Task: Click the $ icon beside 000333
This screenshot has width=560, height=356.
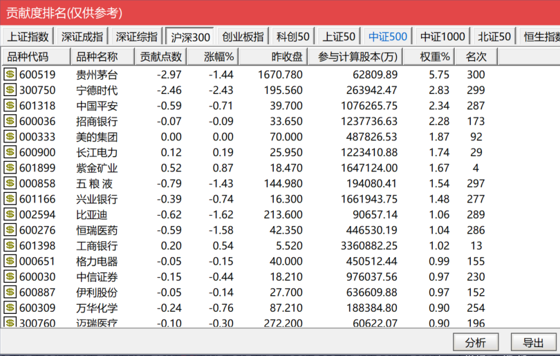Action: tap(10, 136)
